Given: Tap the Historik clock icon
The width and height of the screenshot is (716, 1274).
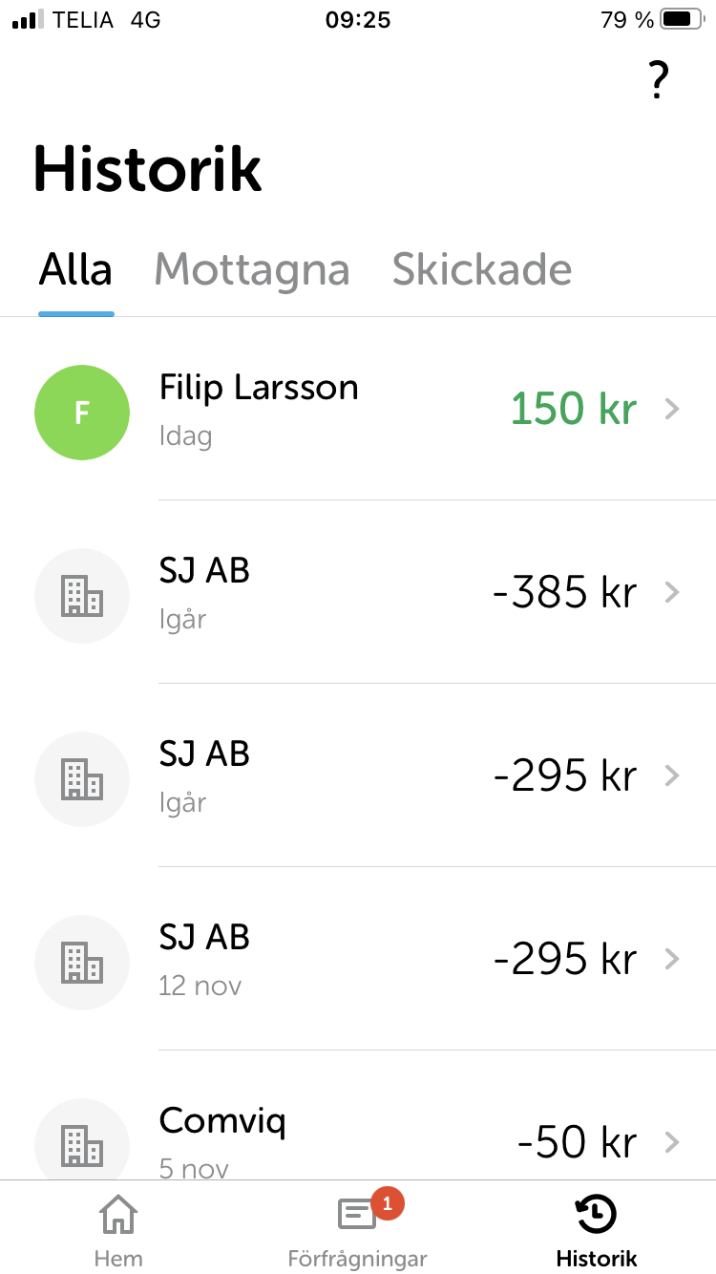Looking at the screenshot, I should tap(596, 1215).
